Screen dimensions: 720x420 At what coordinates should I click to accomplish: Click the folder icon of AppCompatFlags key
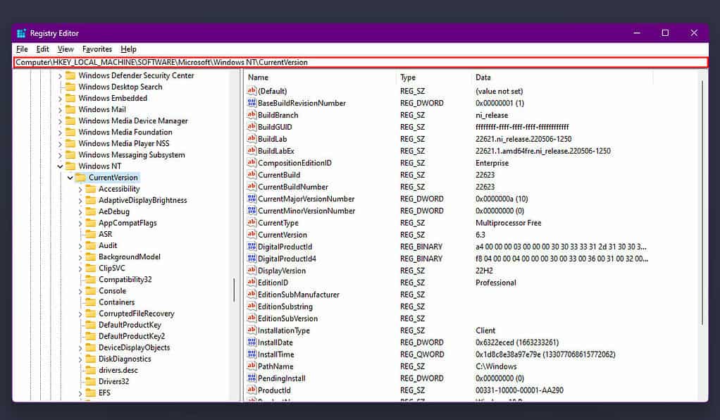pyautogui.click(x=90, y=223)
